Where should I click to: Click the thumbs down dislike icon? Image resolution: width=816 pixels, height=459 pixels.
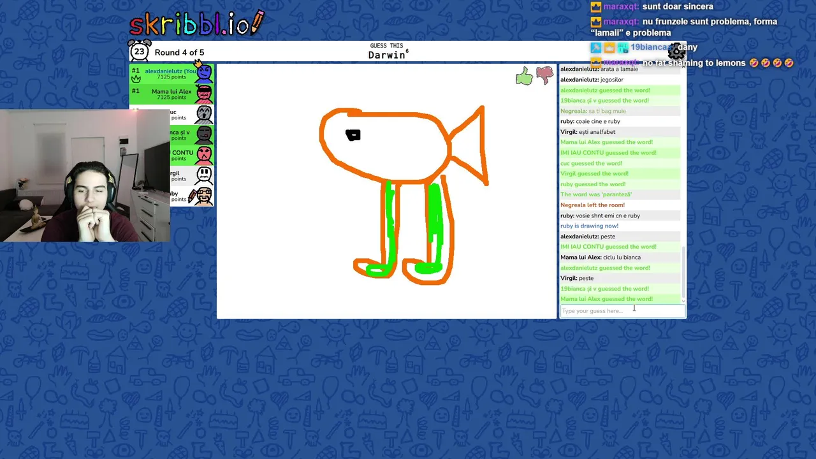pyautogui.click(x=544, y=76)
